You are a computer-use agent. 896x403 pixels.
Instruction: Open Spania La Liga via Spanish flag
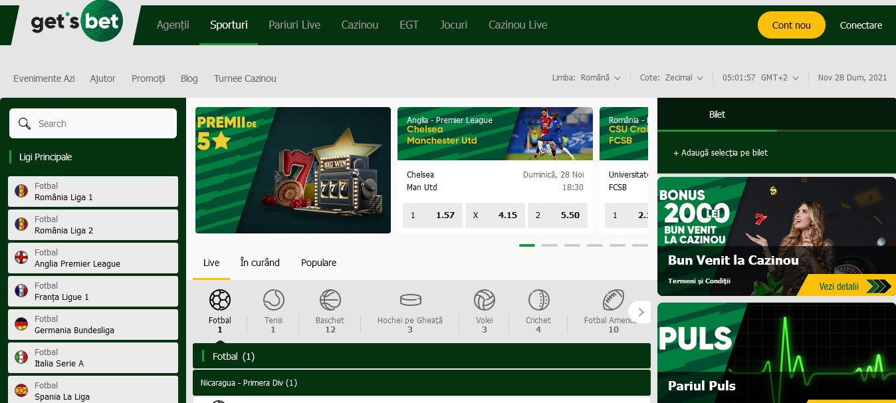pyautogui.click(x=21, y=391)
